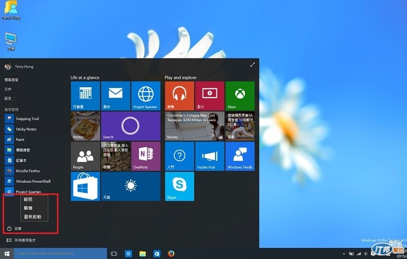
Task: Launch Paint from frequent list
Action: coord(15,139)
